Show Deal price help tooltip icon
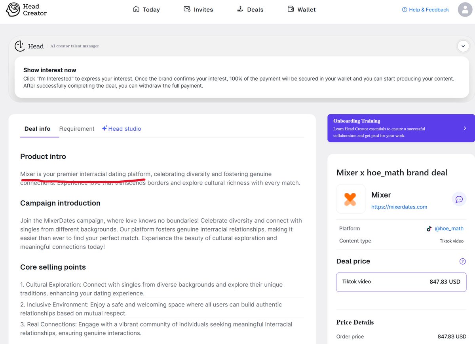The width and height of the screenshot is (475, 344). 463,261
